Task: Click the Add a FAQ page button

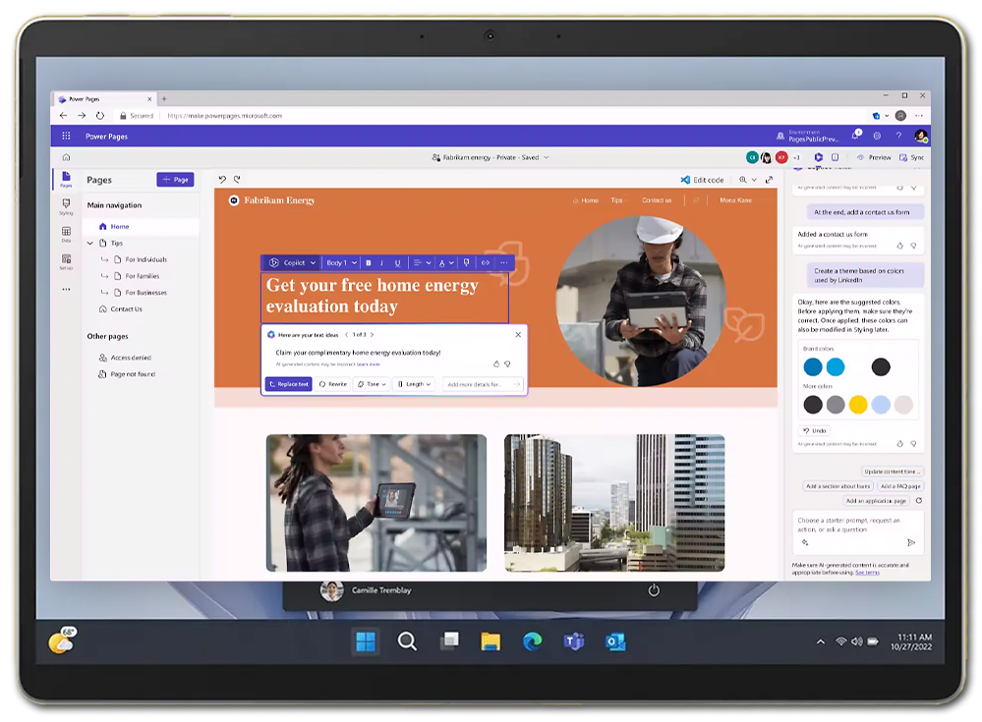Action: tap(901, 486)
